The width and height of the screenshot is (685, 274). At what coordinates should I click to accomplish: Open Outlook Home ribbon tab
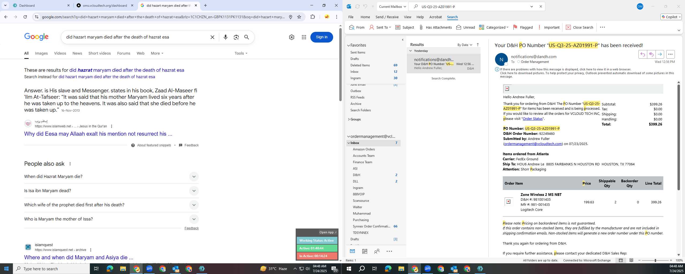[365, 17]
